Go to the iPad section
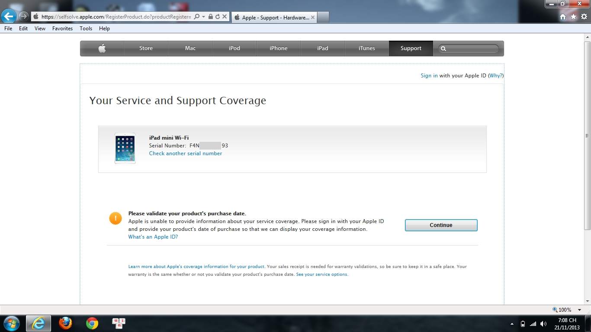The height and width of the screenshot is (332, 591). pos(323,48)
